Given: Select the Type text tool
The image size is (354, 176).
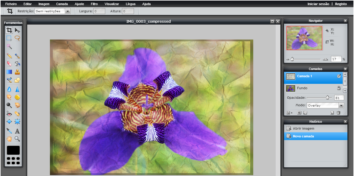Looking at the screenshot, I should tap(17, 131).
